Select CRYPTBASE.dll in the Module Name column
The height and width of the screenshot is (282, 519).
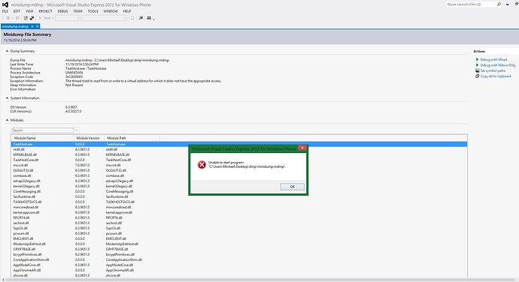coord(24,249)
